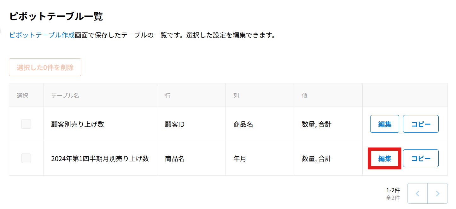Go to the previous page arrow
This screenshot has width=456, height=209.
(x=418, y=194)
